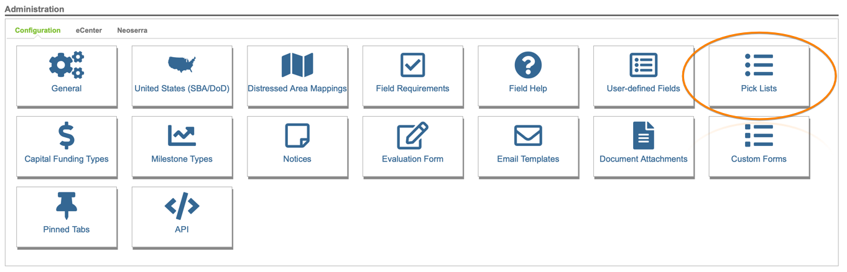Image resolution: width=847 pixels, height=272 pixels.
Task: Select the Configuration tab
Action: tap(38, 30)
